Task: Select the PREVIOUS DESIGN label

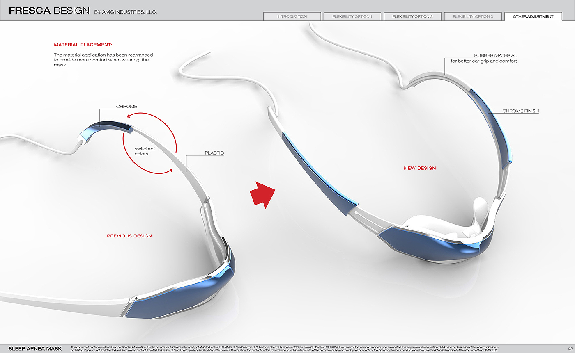Action: pos(129,236)
